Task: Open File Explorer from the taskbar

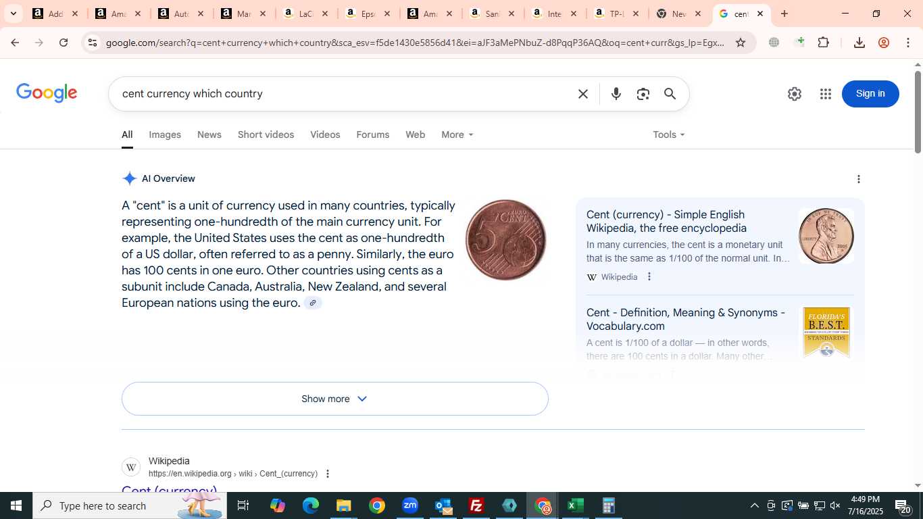Action: pyautogui.click(x=343, y=505)
